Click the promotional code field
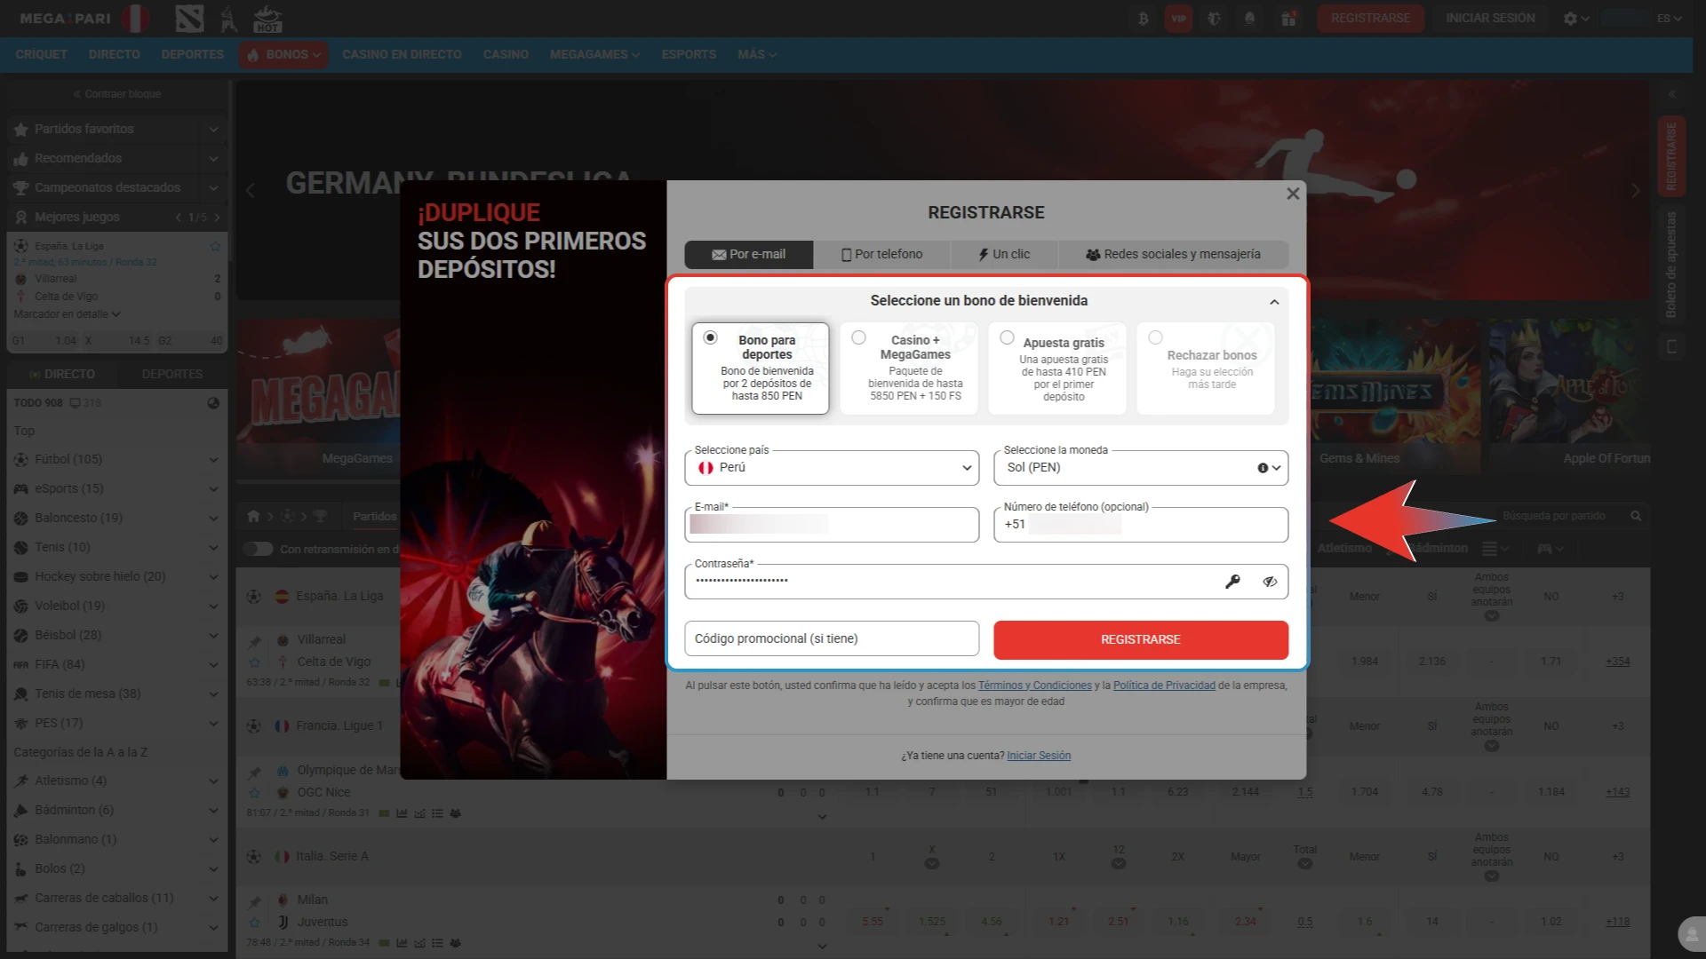1706x959 pixels. (x=832, y=638)
